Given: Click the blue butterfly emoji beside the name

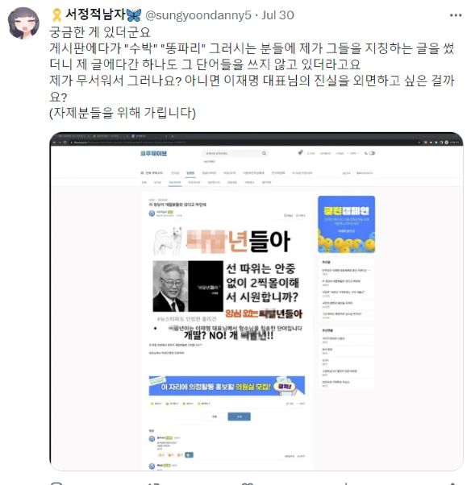Looking at the screenshot, I should coord(134,15).
